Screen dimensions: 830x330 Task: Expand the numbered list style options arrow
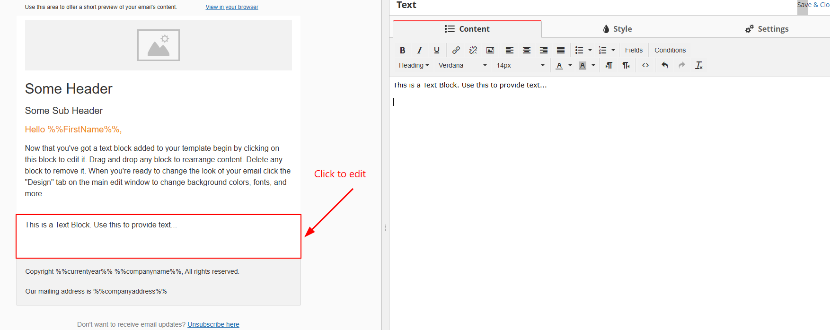tap(613, 50)
